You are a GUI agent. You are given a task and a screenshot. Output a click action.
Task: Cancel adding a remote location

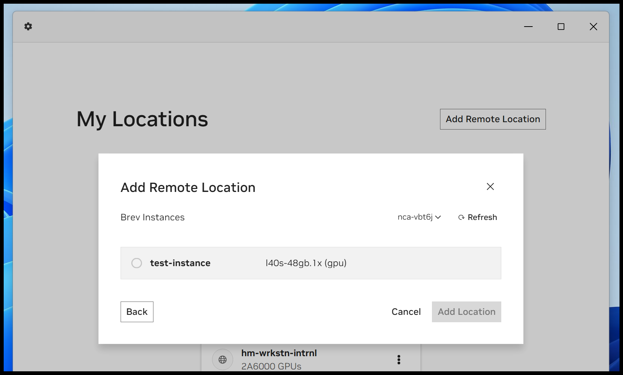(x=406, y=312)
